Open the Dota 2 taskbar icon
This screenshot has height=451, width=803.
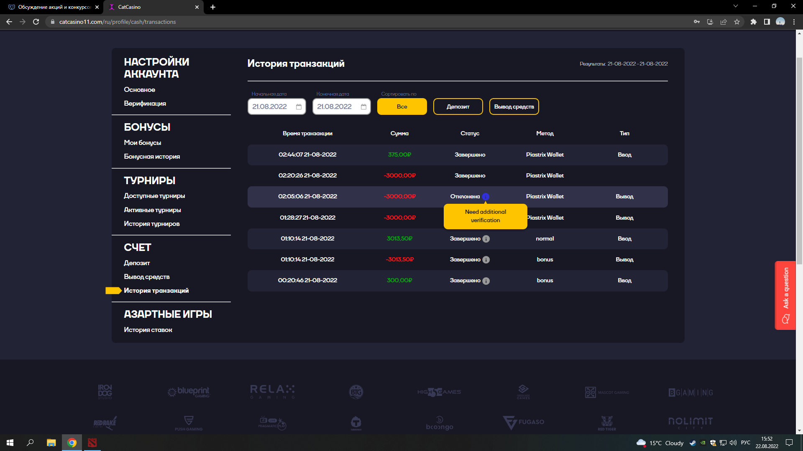coord(92,443)
